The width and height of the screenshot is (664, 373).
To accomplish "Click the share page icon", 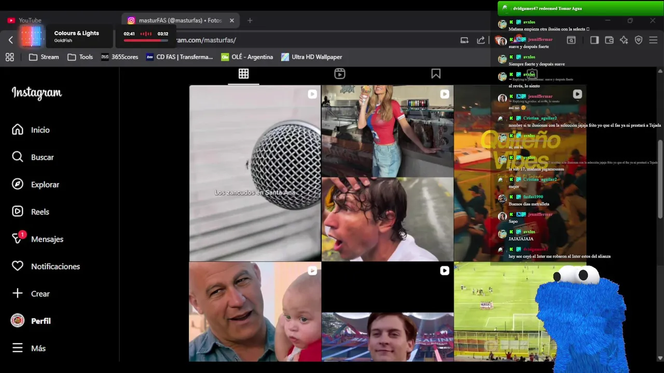I will 481,40.
